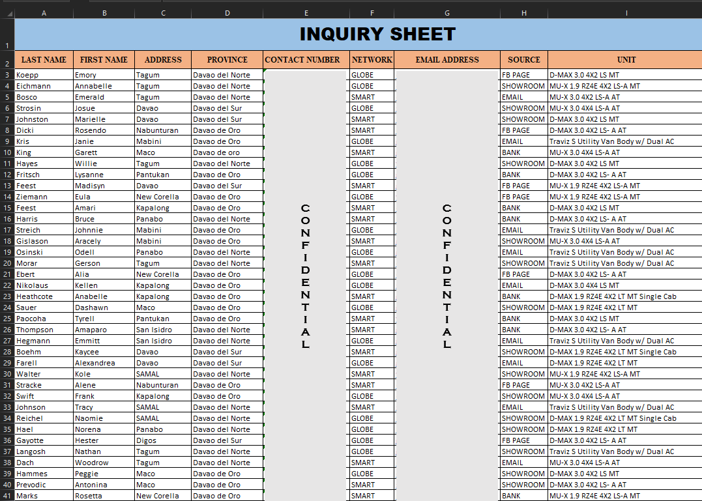Click the Davao de oro cell in King's row
Viewport: 702px width, 501px height.
coord(227,152)
